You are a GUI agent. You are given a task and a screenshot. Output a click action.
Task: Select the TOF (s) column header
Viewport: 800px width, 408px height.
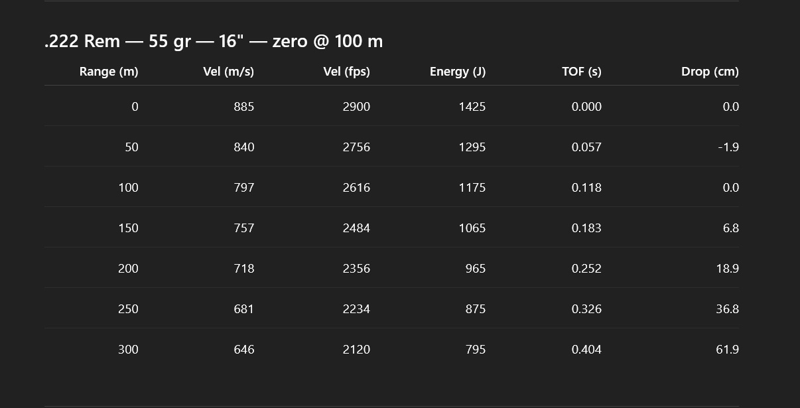581,72
